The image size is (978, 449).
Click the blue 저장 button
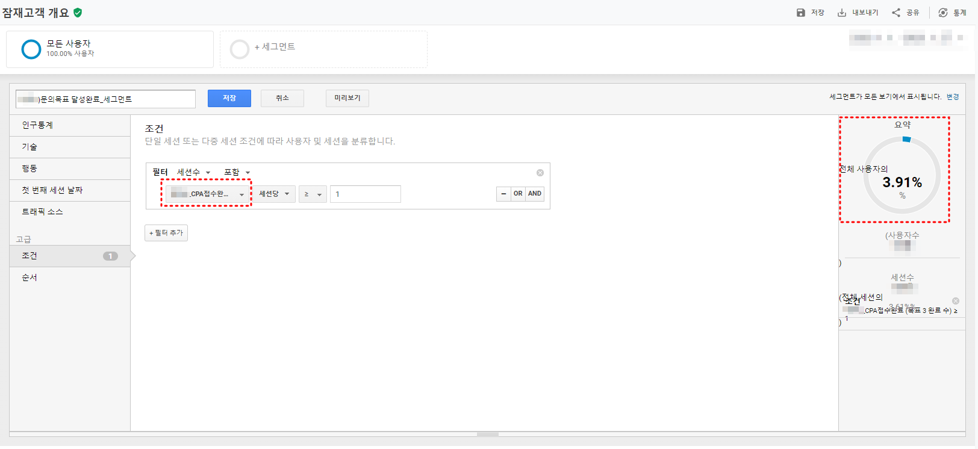(x=229, y=98)
